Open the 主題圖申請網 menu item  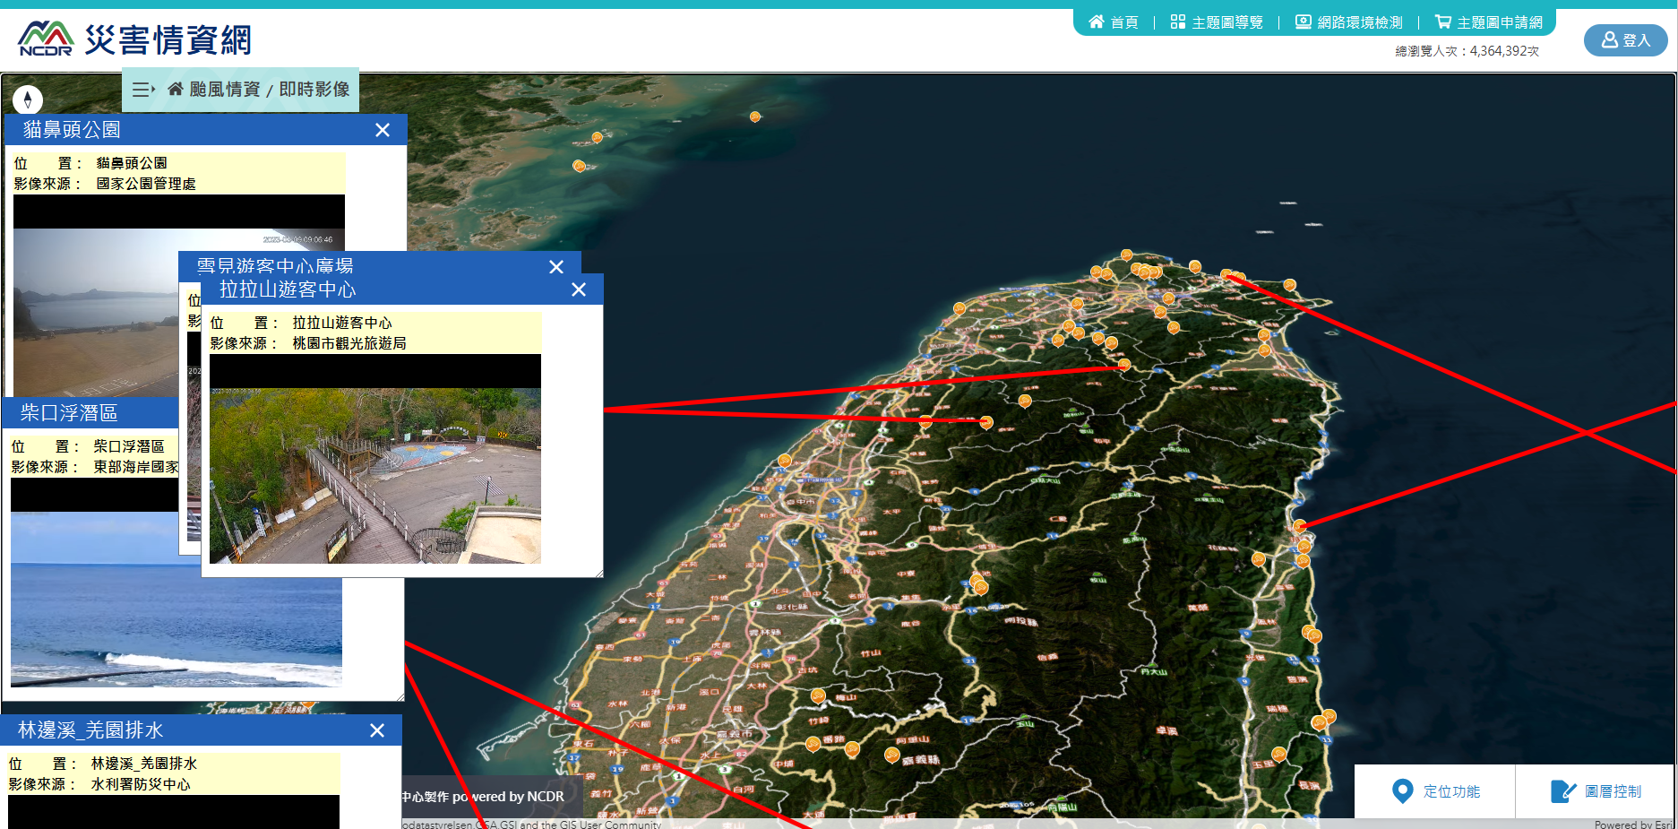click(x=1489, y=22)
